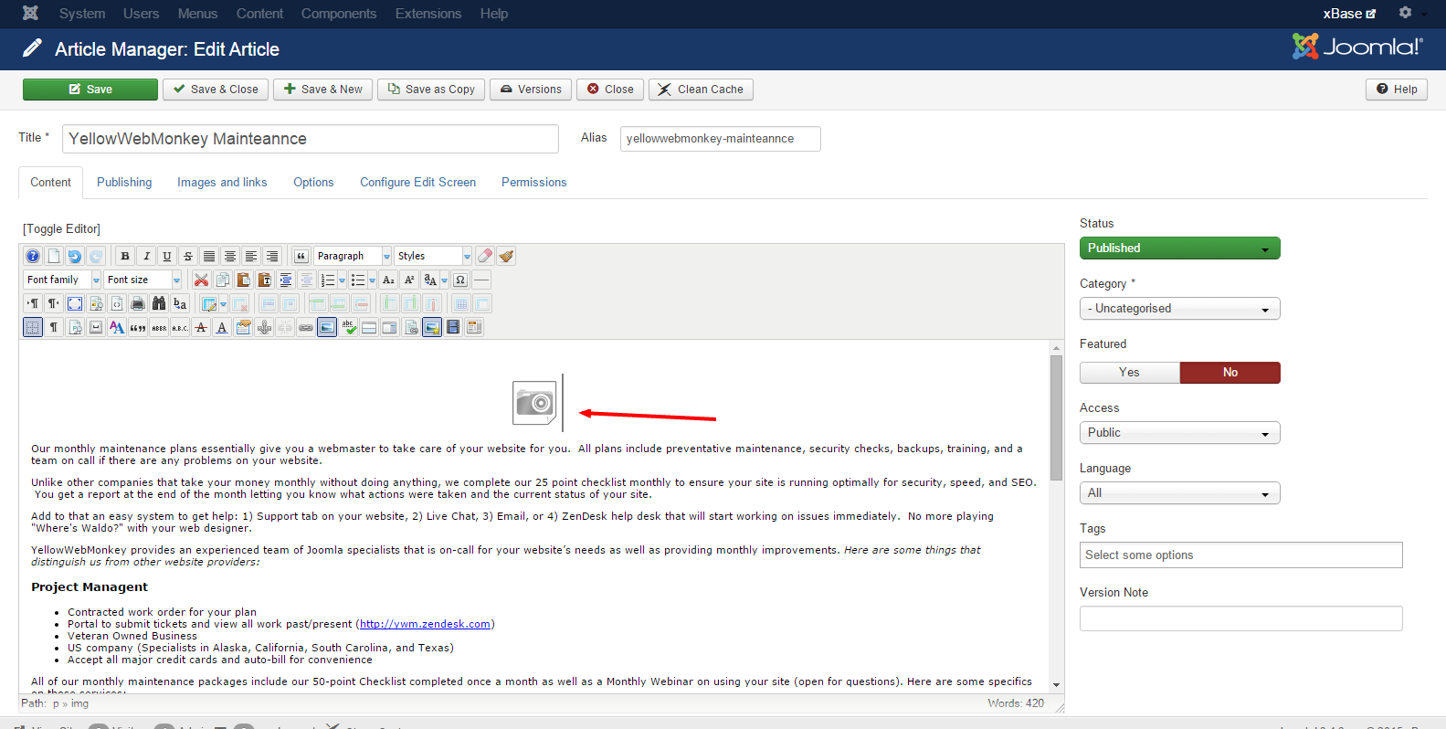Cut selected text with scissors icon
1446x729 pixels.
pyautogui.click(x=201, y=280)
